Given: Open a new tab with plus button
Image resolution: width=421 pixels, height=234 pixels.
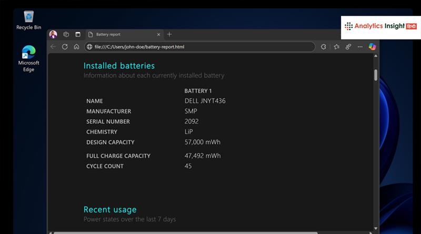Looking at the screenshot, I should click(x=169, y=34).
